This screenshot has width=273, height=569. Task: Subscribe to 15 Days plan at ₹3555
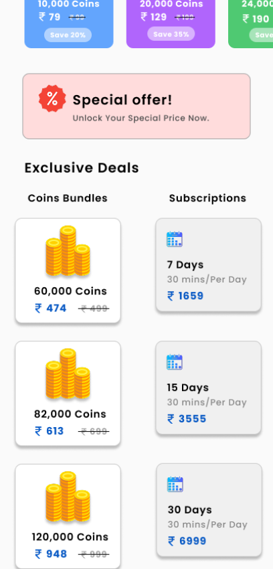(209, 388)
